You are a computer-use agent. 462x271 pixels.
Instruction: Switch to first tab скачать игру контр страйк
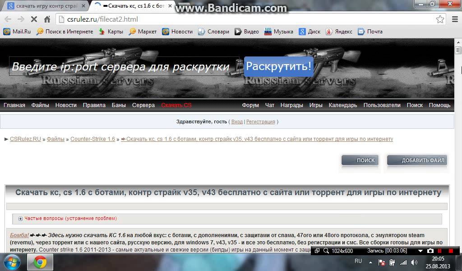tap(46, 6)
